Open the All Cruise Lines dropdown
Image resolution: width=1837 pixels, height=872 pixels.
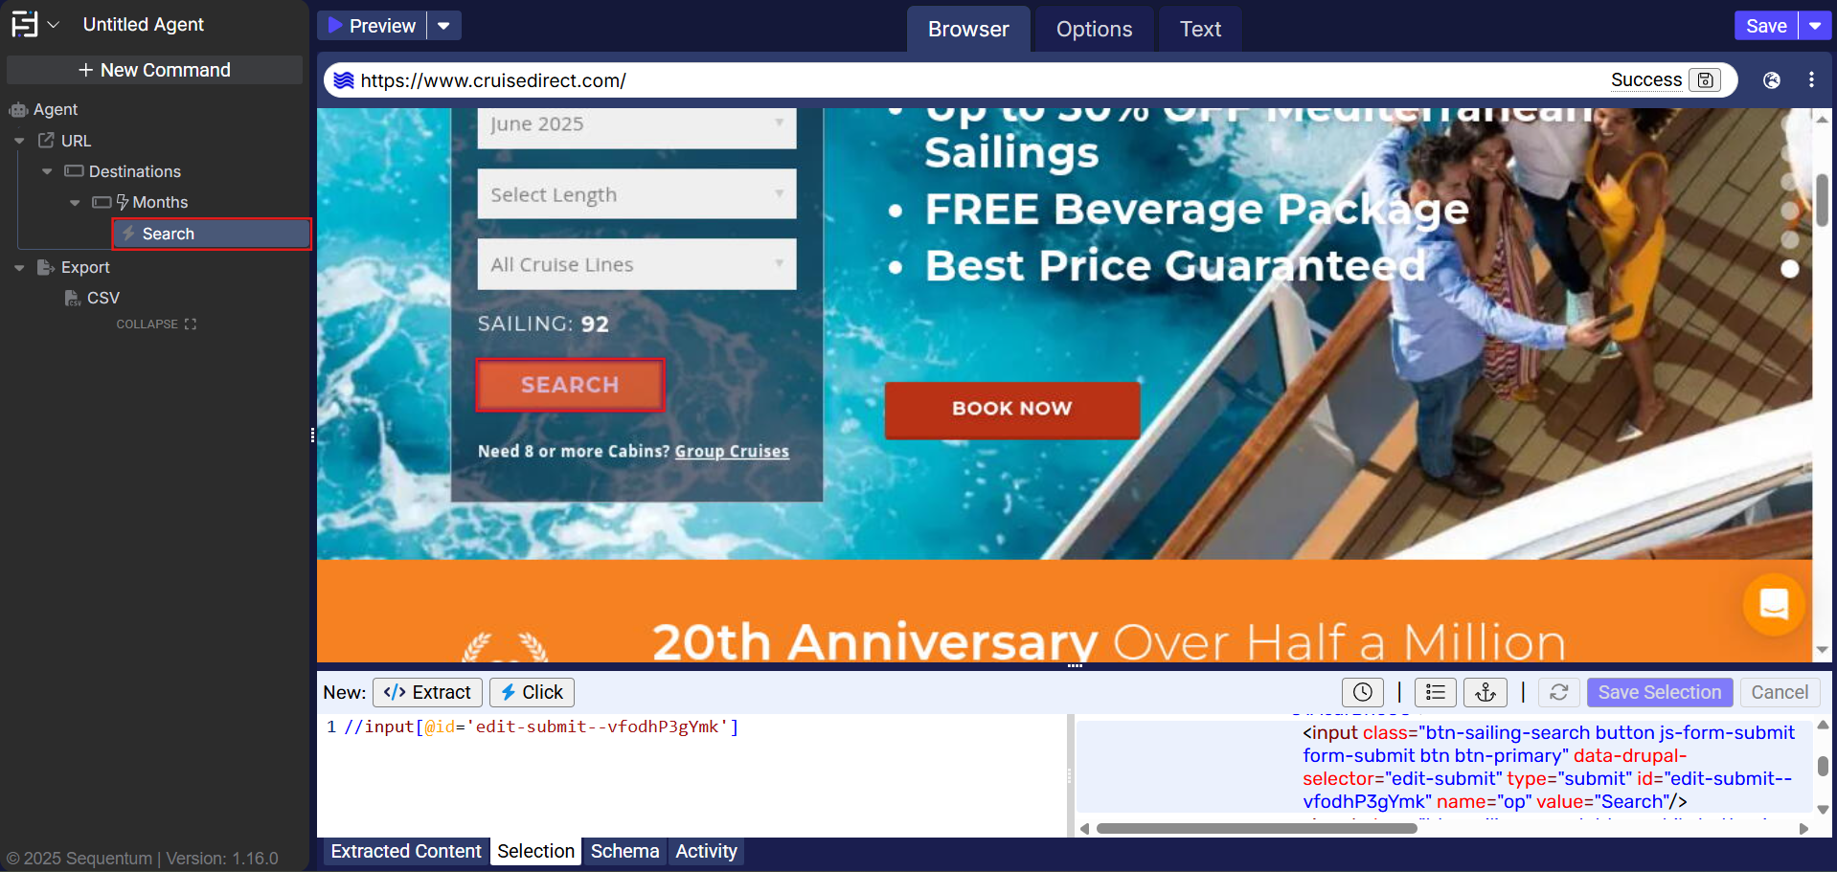636,264
